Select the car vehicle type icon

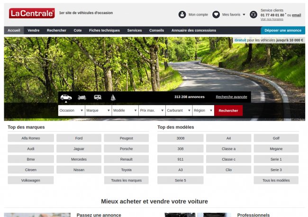tap(66, 97)
